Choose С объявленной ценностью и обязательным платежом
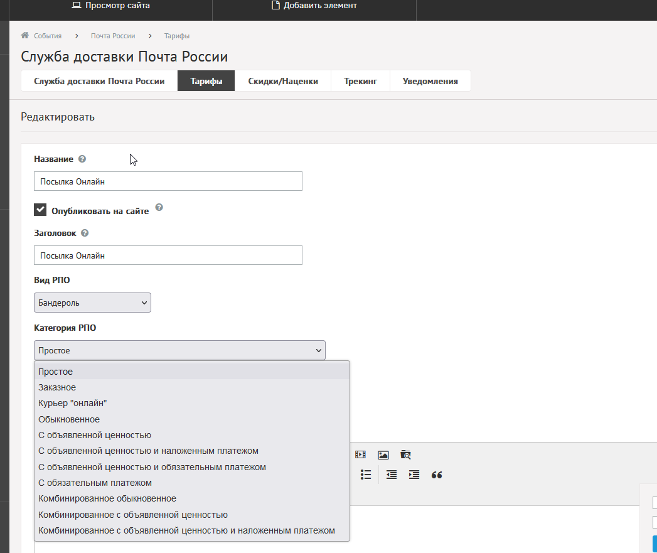The width and height of the screenshot is (657, 553). (192, 467)
